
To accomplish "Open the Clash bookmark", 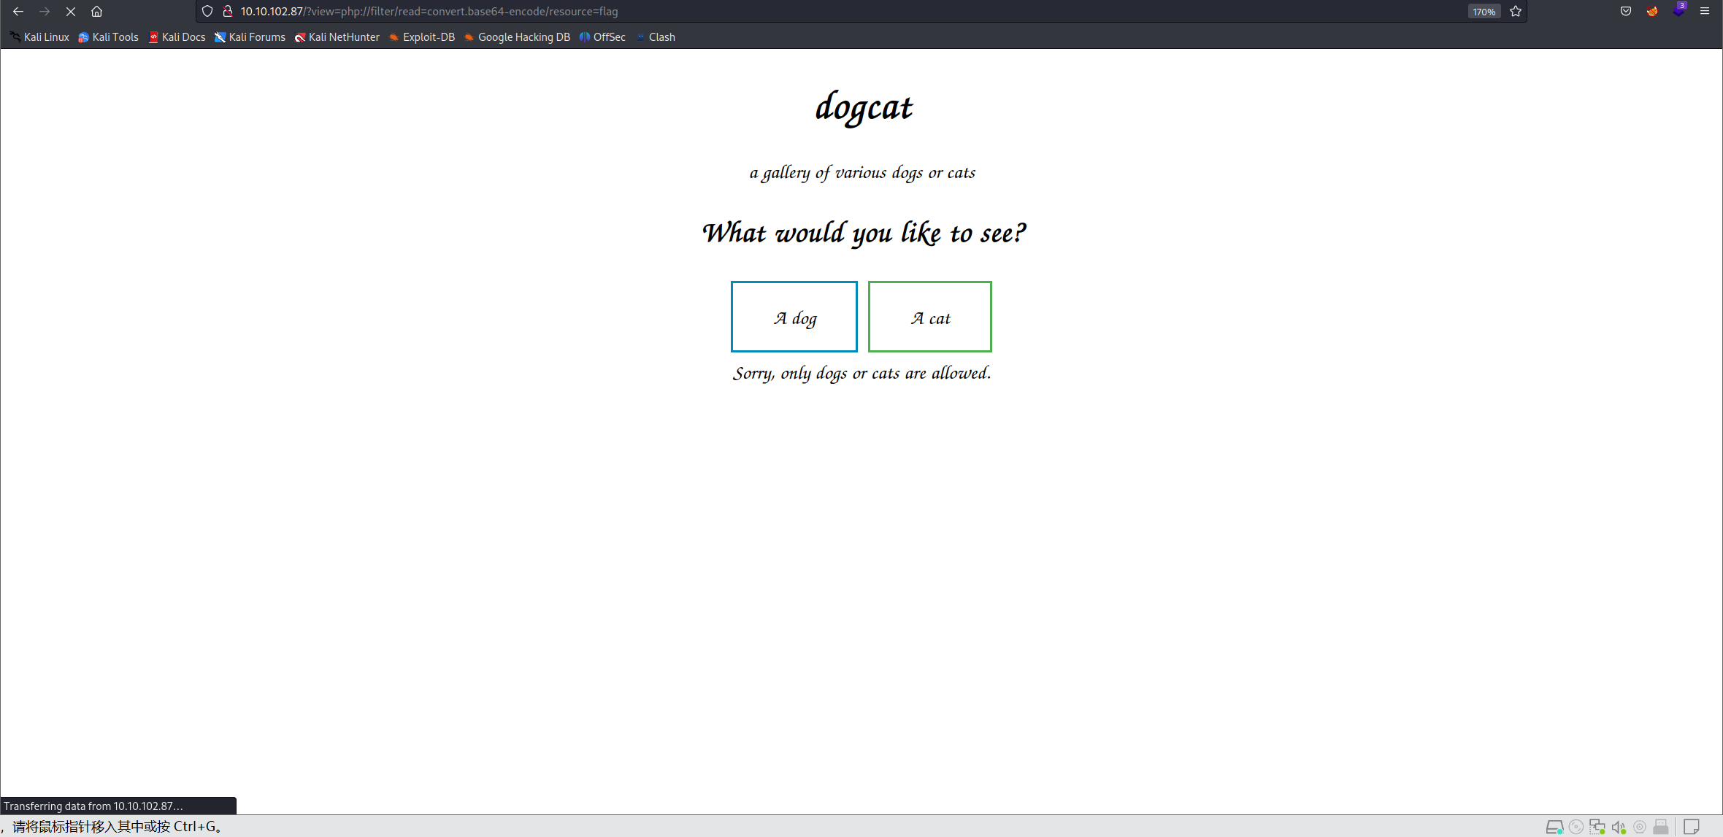I will click(656, 37).
